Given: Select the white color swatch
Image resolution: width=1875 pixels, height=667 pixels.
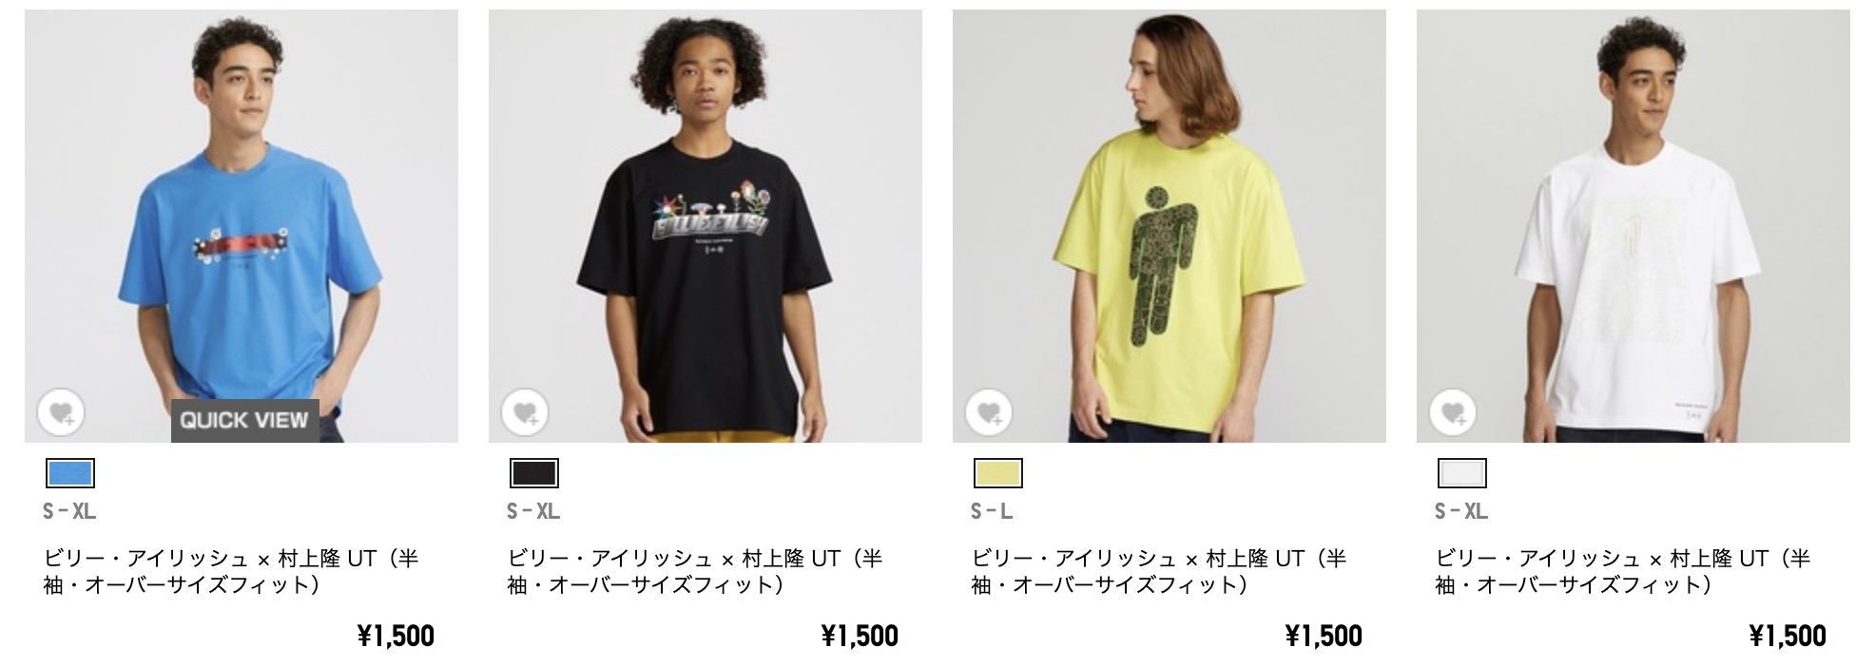Looking at the screenshot, I should coord(1462,473).
